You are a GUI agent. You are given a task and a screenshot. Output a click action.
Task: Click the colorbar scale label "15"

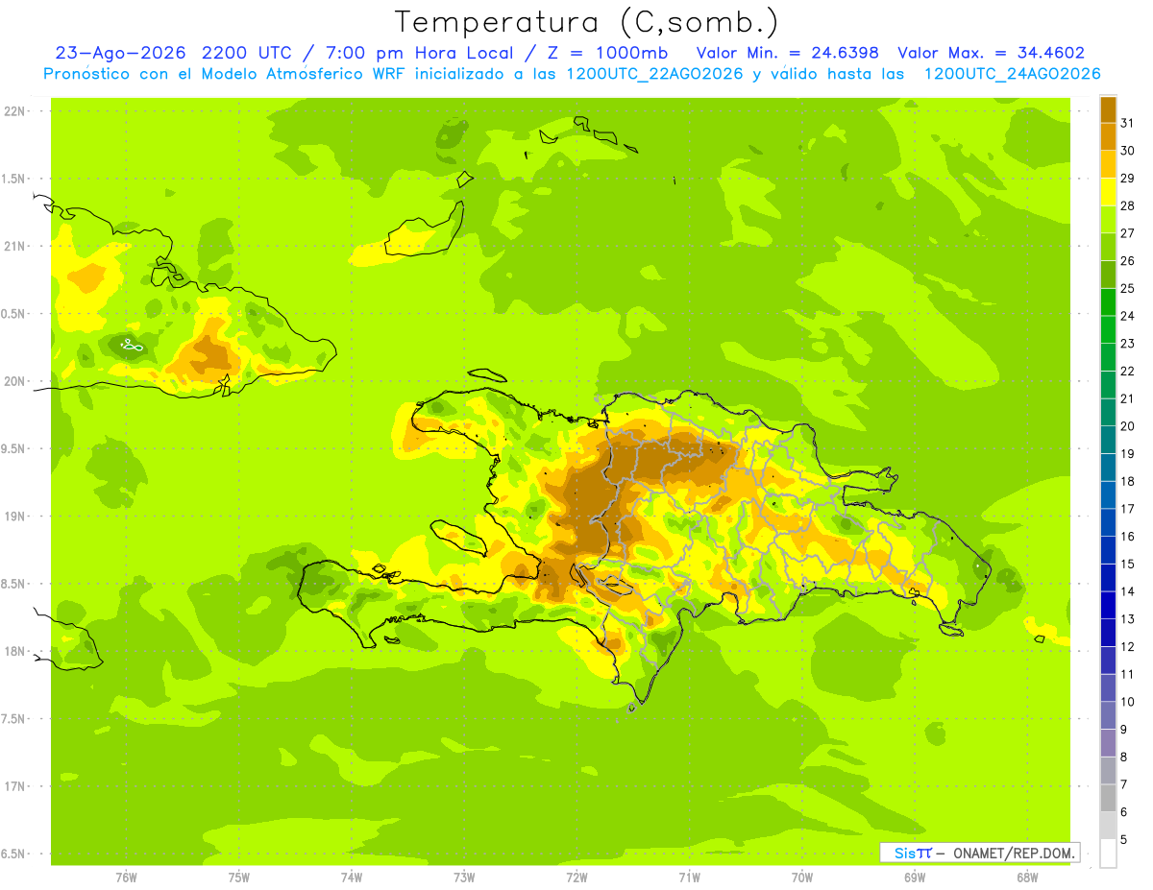(x=1128, y=564)
